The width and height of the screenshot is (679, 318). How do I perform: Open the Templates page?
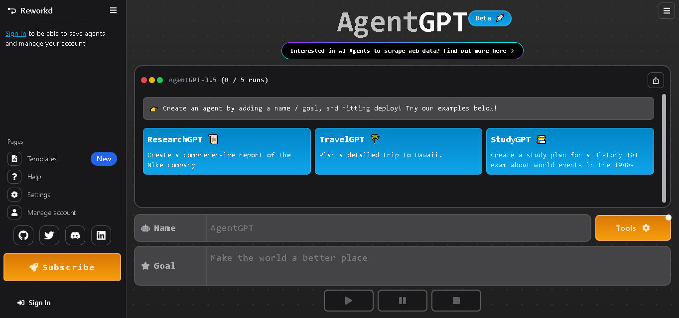(x=42, y=159)
